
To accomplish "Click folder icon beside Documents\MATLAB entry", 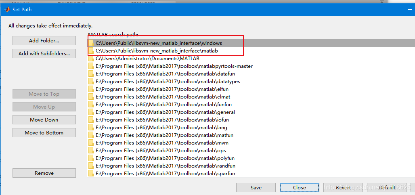I will click(91, 58).
